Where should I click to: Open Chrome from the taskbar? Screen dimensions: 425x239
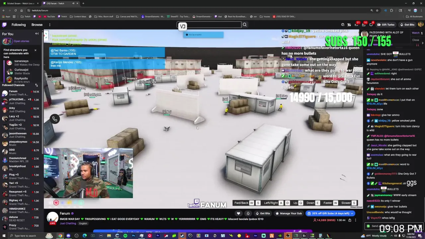click(x=60, y=236)
